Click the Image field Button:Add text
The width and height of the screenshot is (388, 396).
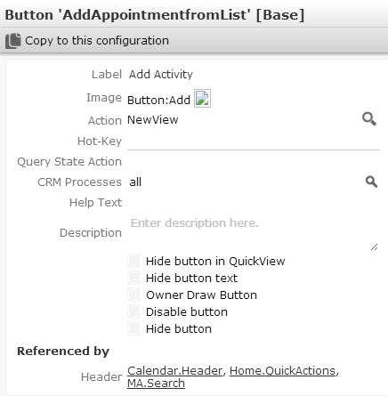point(158,101)
